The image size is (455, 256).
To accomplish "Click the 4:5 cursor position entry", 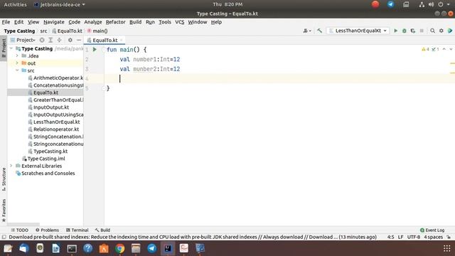I will pos(390,237).
